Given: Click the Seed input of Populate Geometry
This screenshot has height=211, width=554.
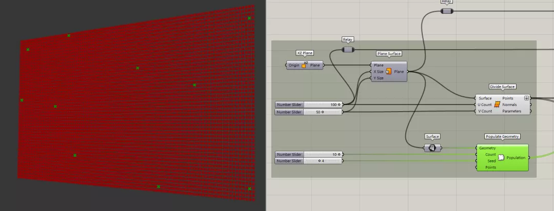Looking at the screenshot, I should (491, 161).
